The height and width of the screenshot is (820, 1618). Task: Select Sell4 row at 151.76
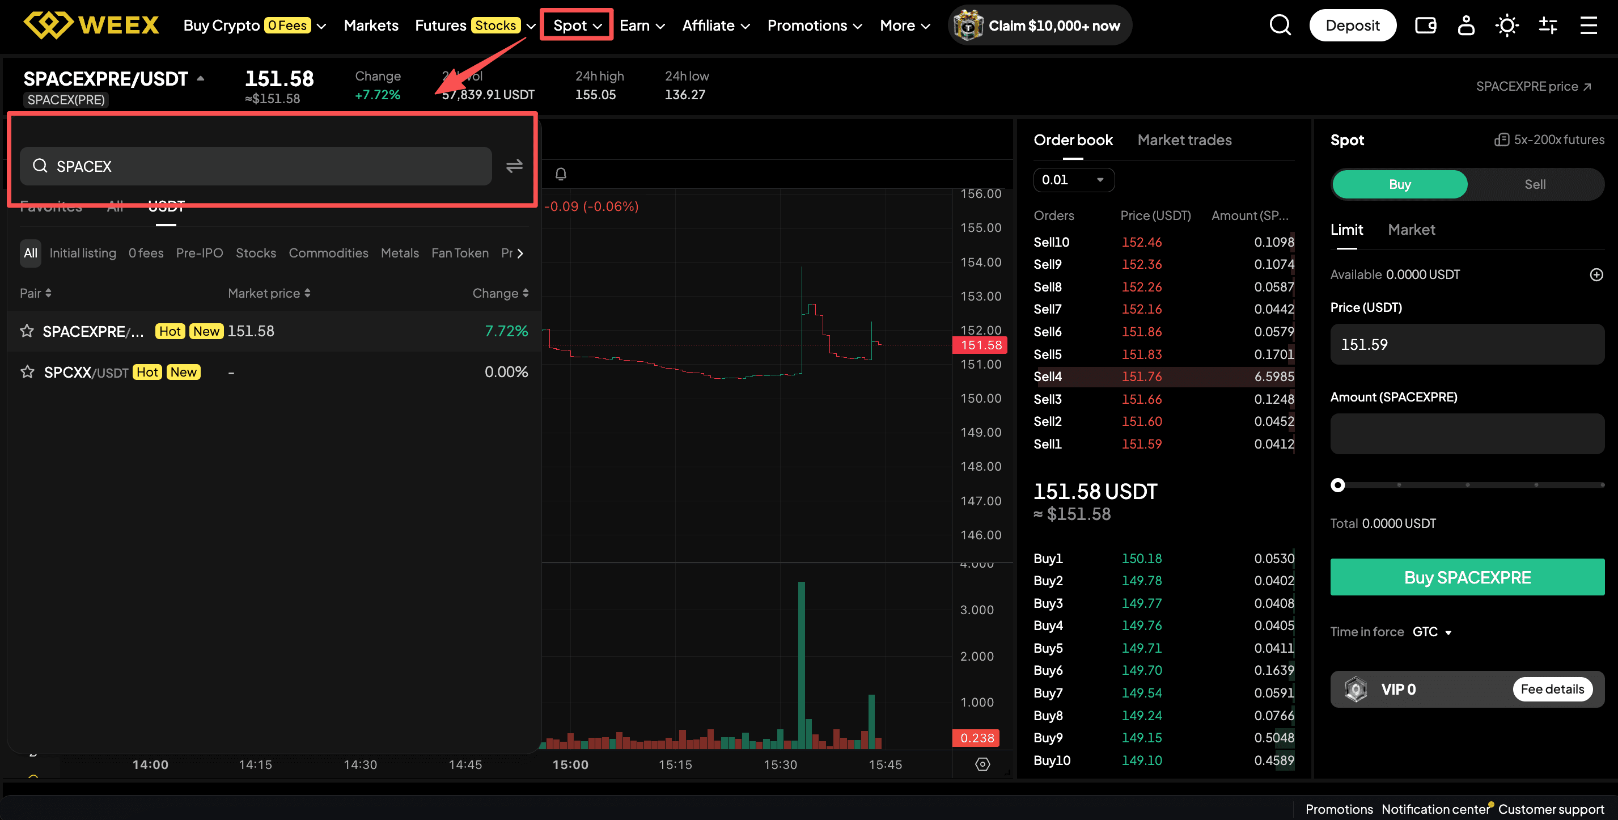(1163, 377)
